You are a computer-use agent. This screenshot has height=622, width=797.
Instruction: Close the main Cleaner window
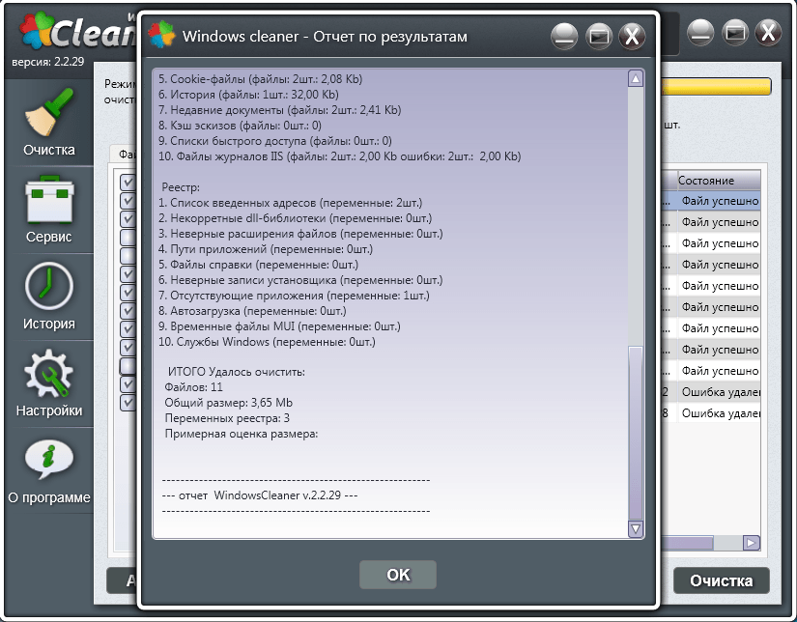pyautogui.click(x=768, y=33)
